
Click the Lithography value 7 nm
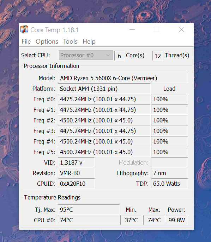coord(169,173)
